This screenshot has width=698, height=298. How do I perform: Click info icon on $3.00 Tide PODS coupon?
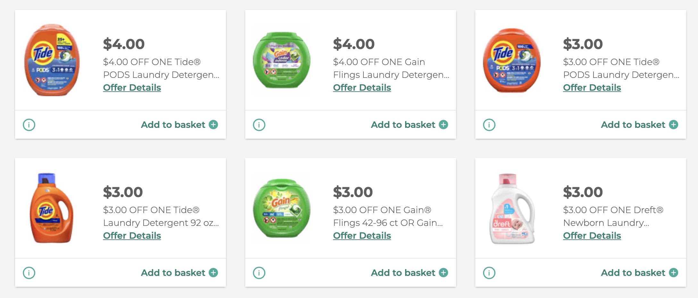(x=489, y=125)
